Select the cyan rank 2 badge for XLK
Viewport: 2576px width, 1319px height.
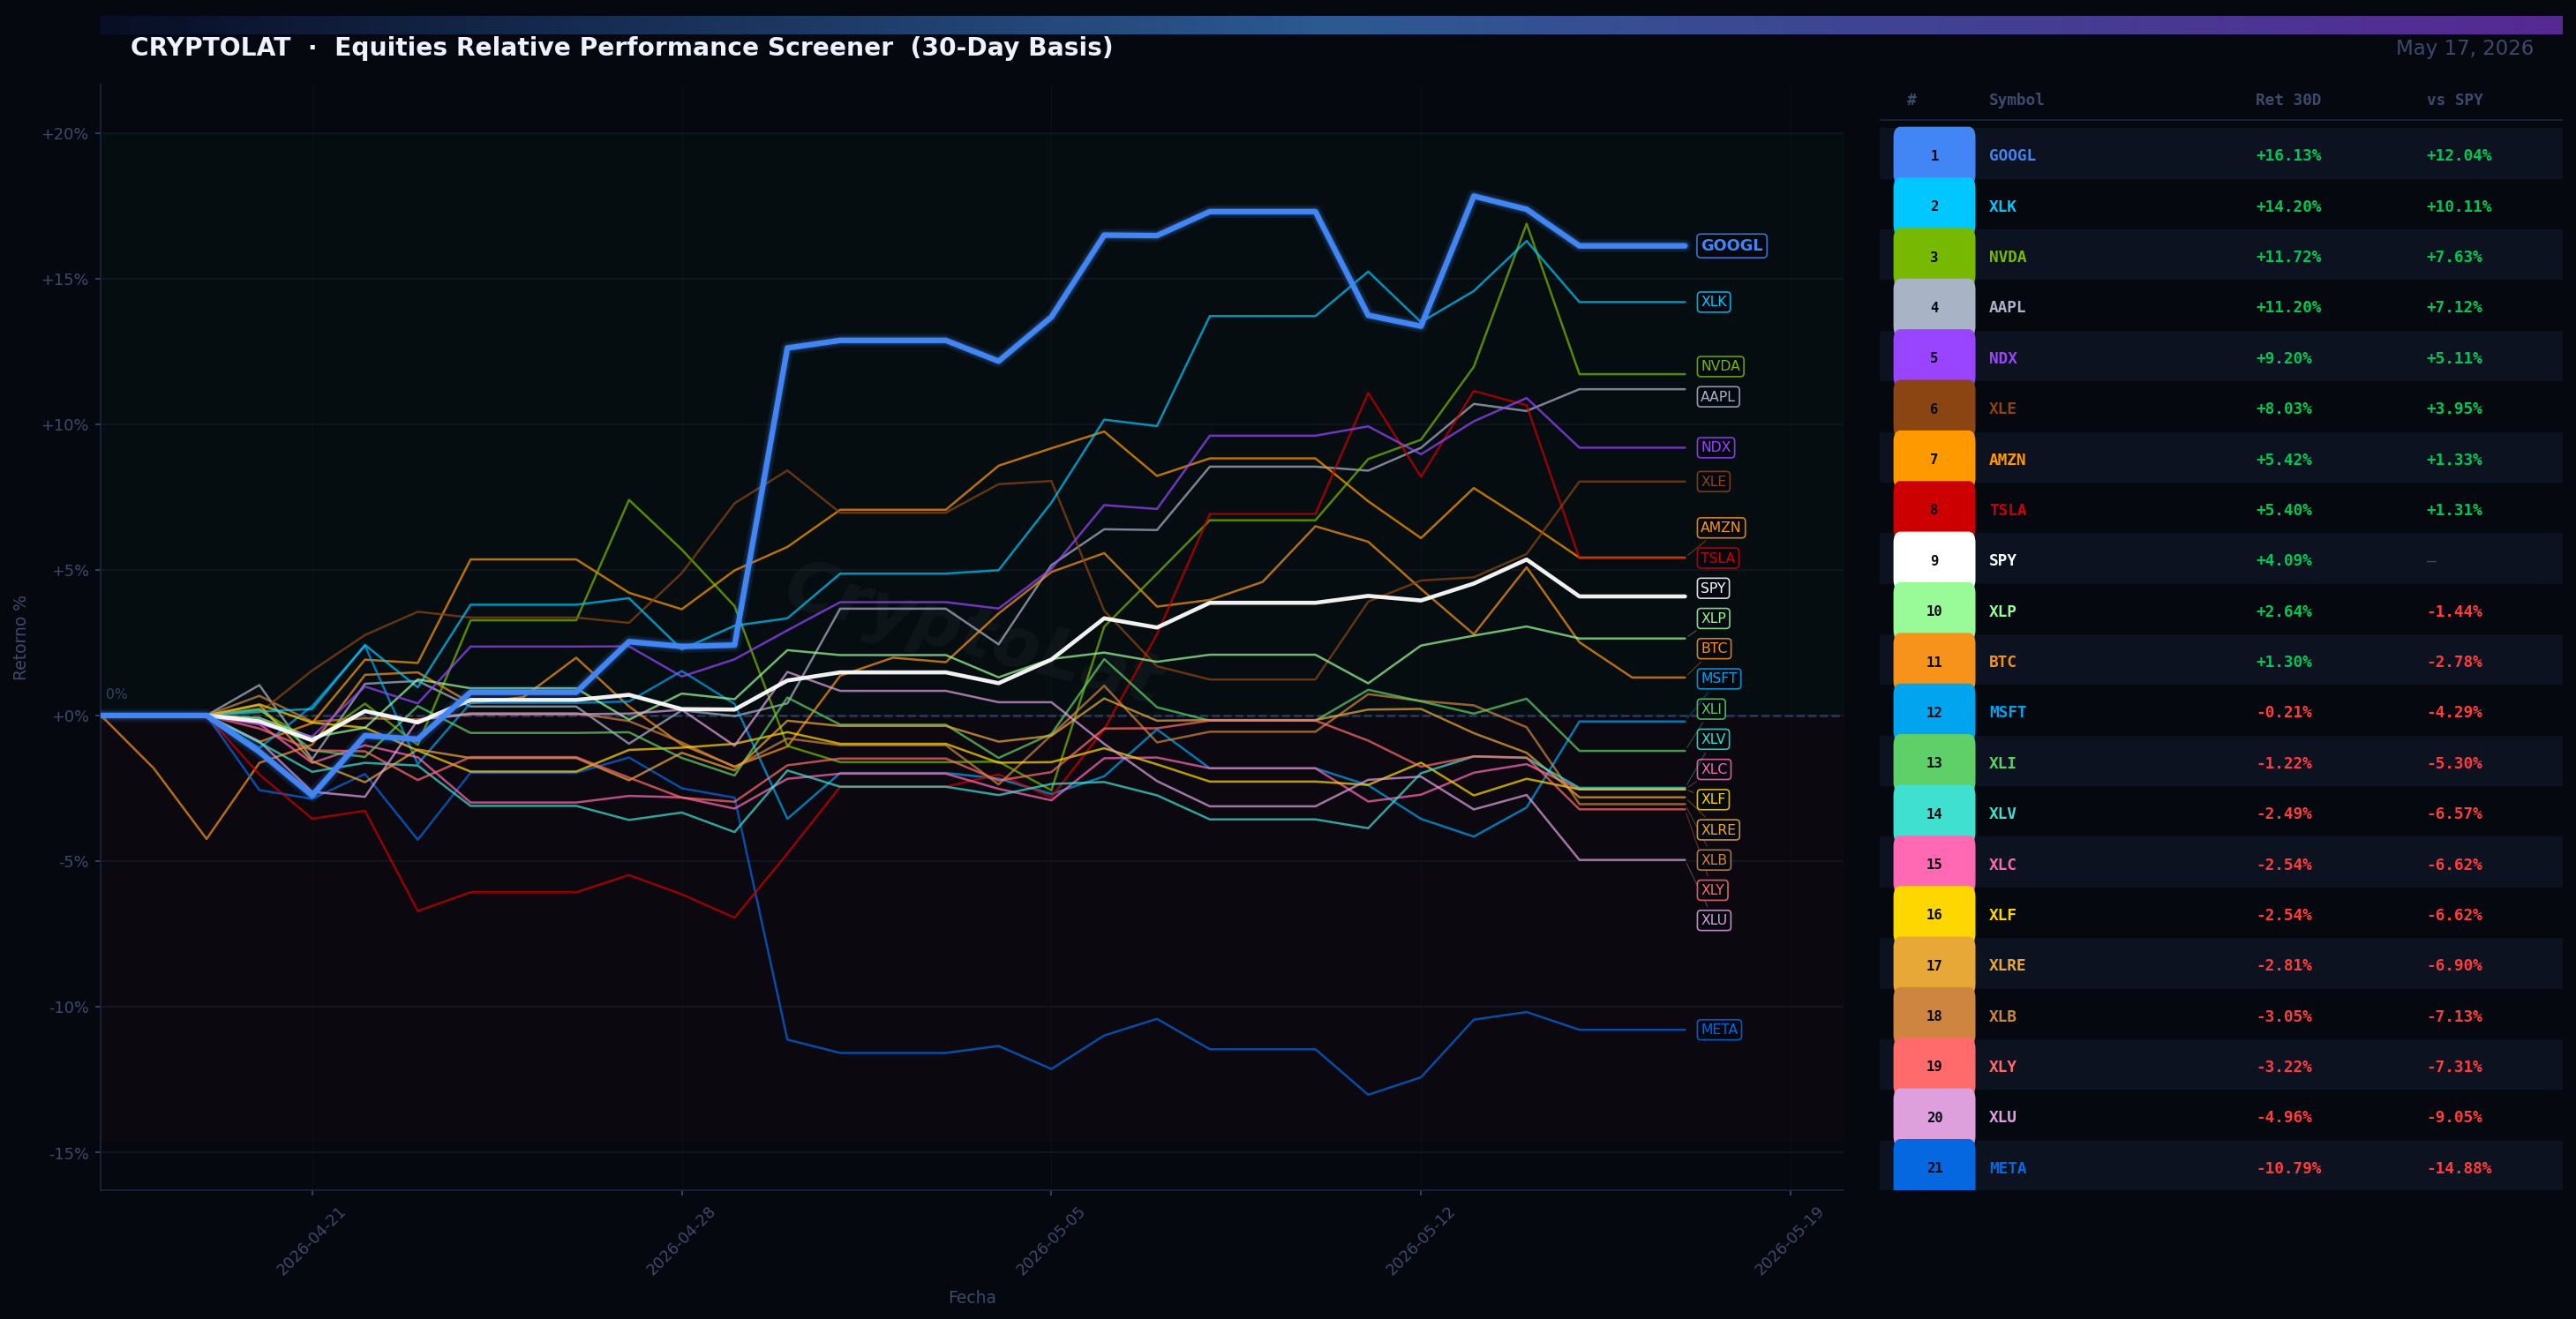1934,206
